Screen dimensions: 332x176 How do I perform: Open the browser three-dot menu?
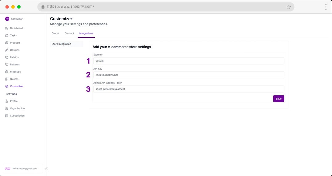tap(326, 7)
